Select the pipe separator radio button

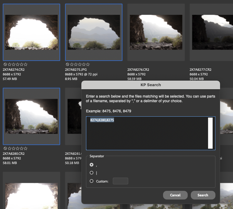(x=92, y=173)
